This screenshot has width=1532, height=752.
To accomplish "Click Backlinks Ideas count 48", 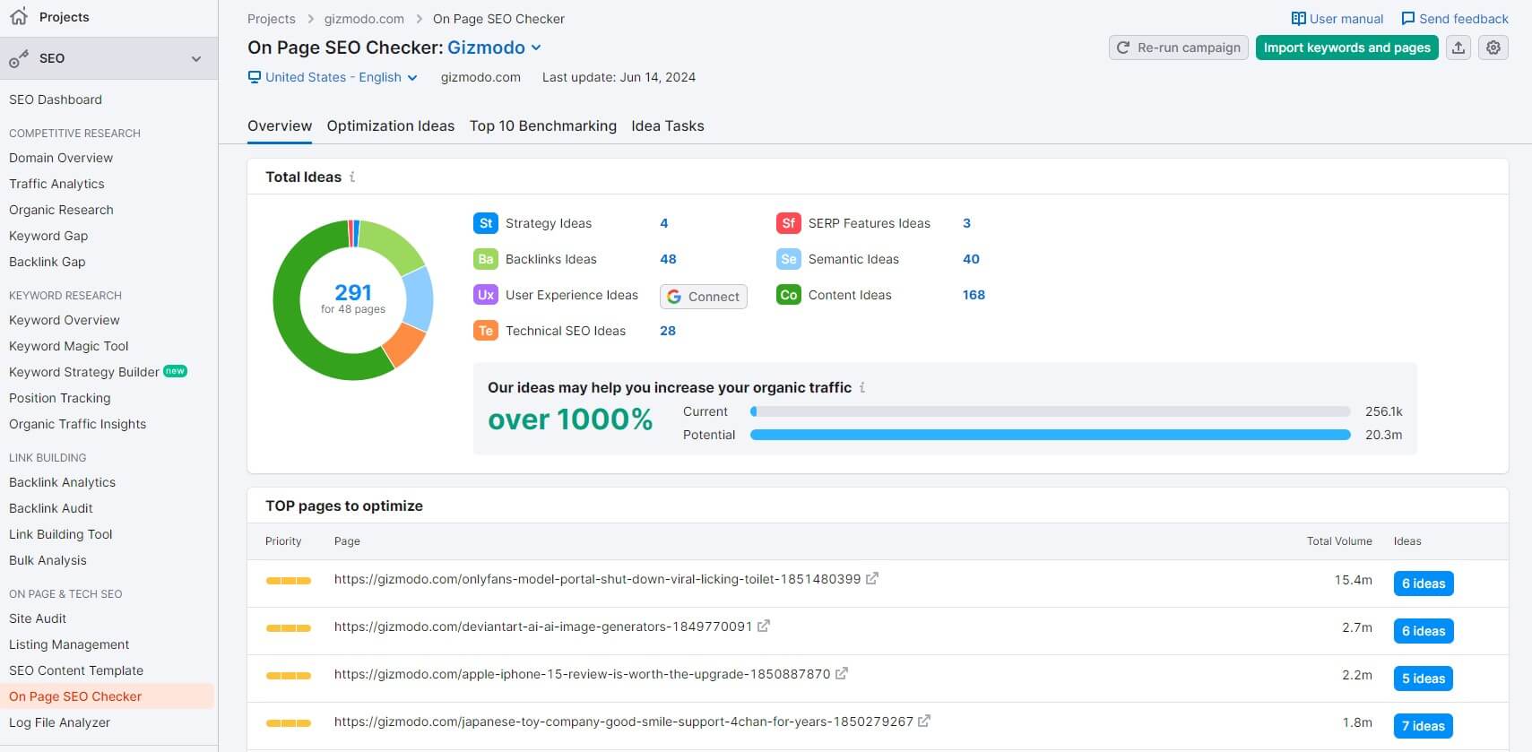I will [669, 259].
